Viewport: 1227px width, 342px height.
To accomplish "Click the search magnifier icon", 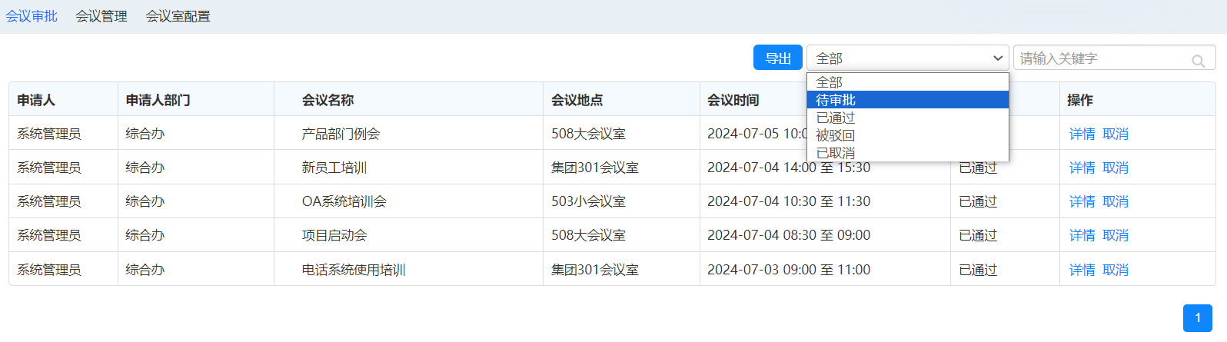I will (1198, 61).
